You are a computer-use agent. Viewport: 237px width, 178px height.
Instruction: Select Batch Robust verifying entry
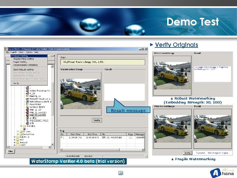pyautogui.click(x=29, y=70)
